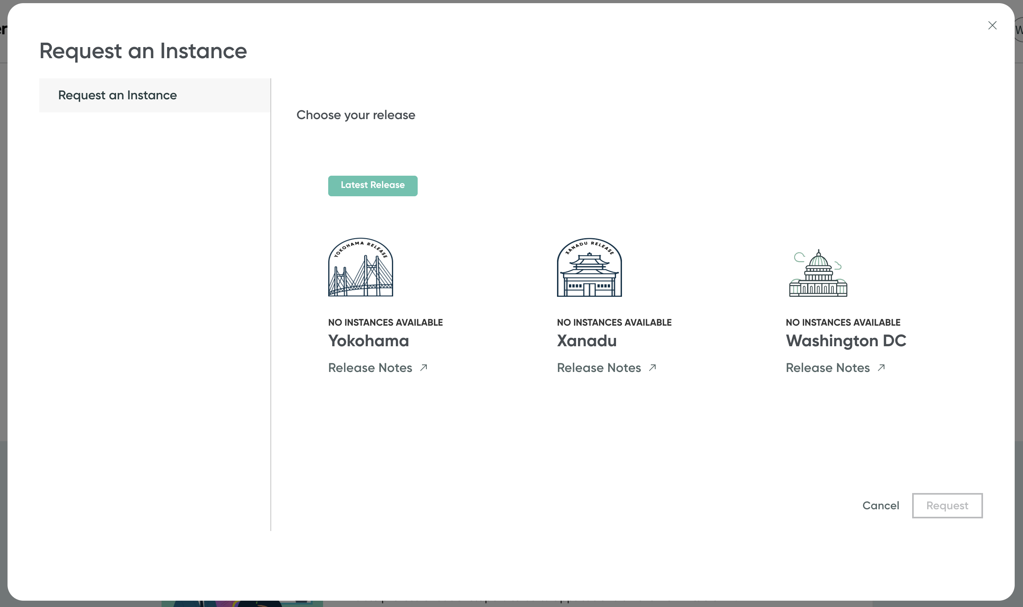Click arrow icon beside Yokohama Release Notes

coord(424,367)
